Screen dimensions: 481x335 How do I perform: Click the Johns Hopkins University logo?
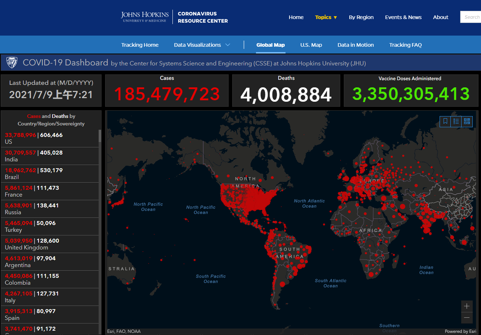(145, 17)
